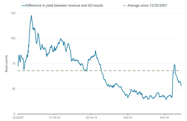Viewport: 187px width, 121px height.
Task: Click the 70 y-axis tick label
Action: coord(14,64)
